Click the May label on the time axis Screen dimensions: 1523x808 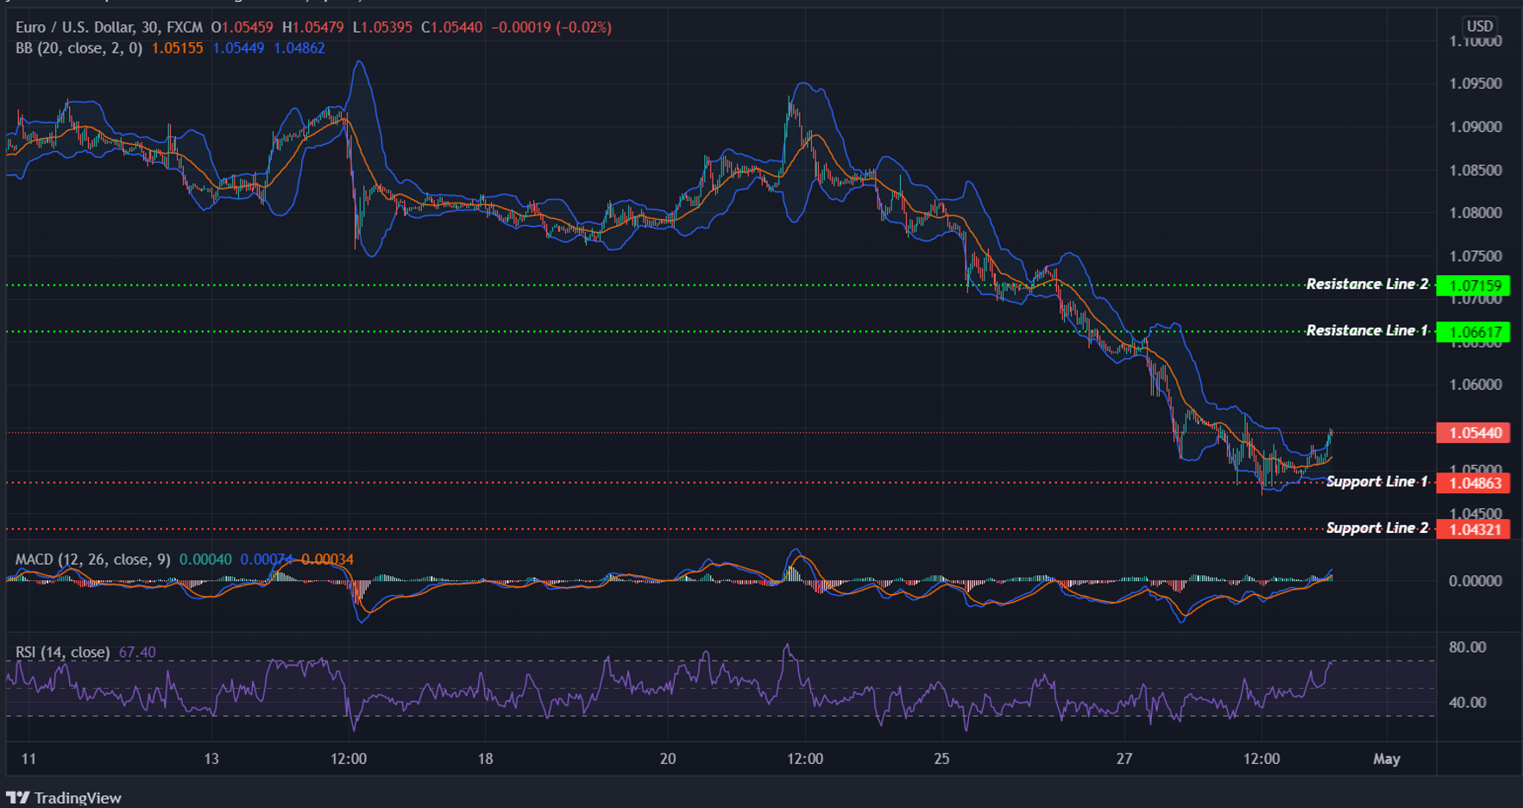[1388, 760]
